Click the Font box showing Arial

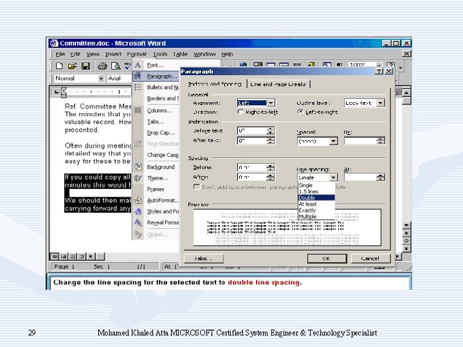tap(119, 78)
